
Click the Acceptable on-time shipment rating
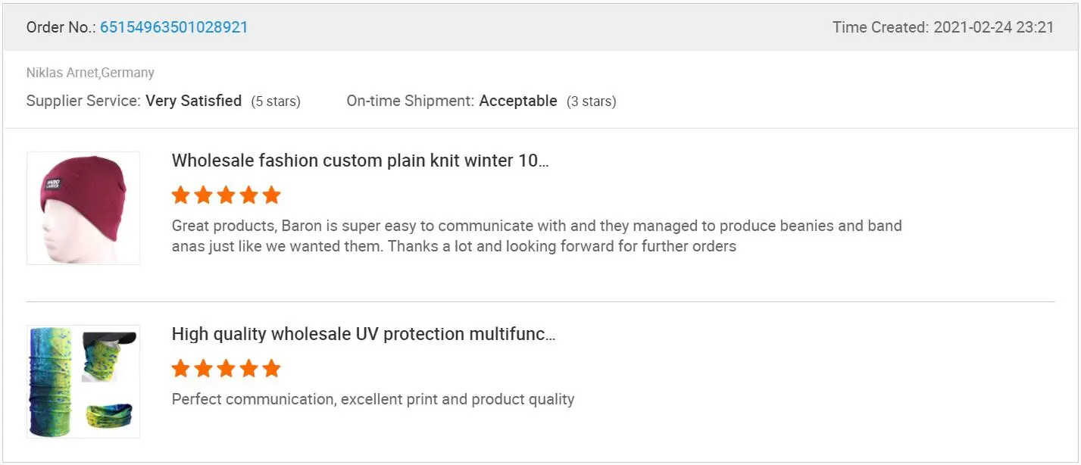pyautogui.click(x=518, y=101)
